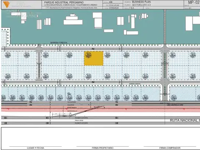The image size is (200, 150).
Task: Click the "SECTOR LOTE 3-3" plan name
Action: pyautogui.click(x=141, y=5)
